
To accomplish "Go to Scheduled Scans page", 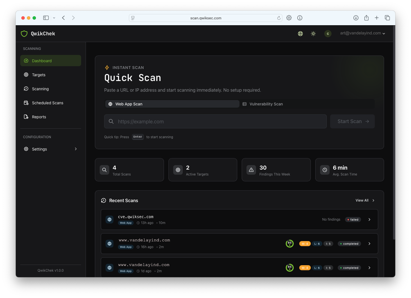I will coord(47,103).
